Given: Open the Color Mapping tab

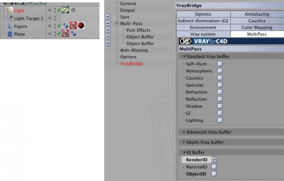Looking at the screenshot, I should point(257,28).
